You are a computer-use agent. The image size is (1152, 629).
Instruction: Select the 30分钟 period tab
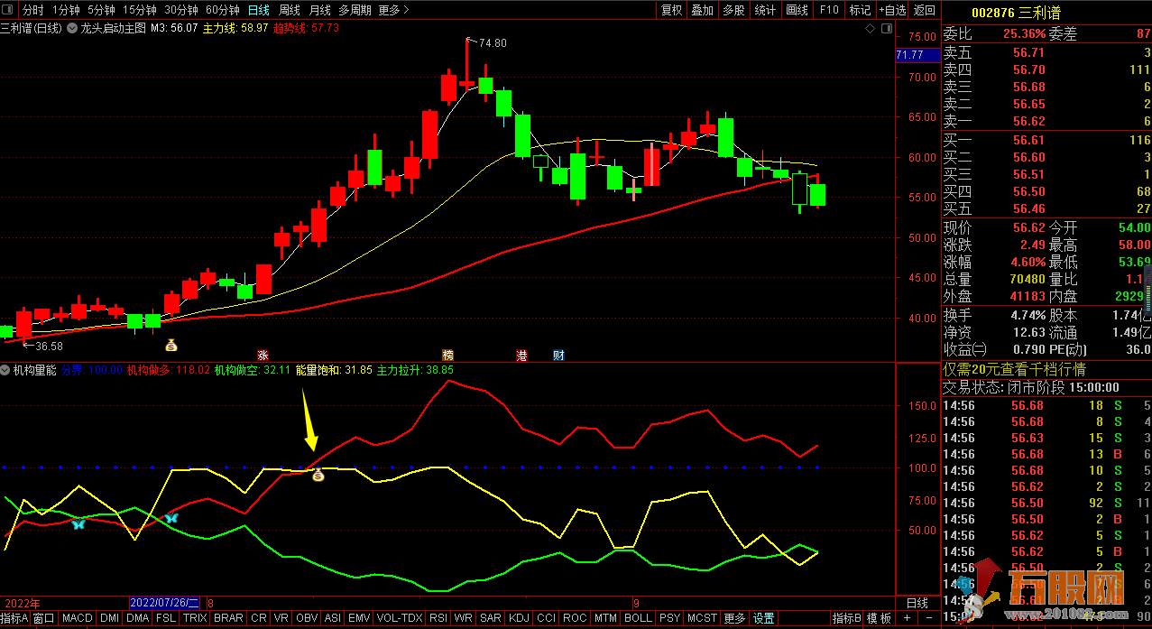[x=181, y=10]
